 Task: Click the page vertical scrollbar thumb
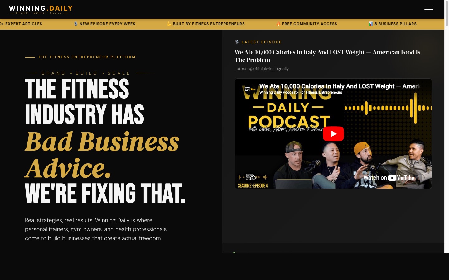pyautogui.click(x=447, y=14)
